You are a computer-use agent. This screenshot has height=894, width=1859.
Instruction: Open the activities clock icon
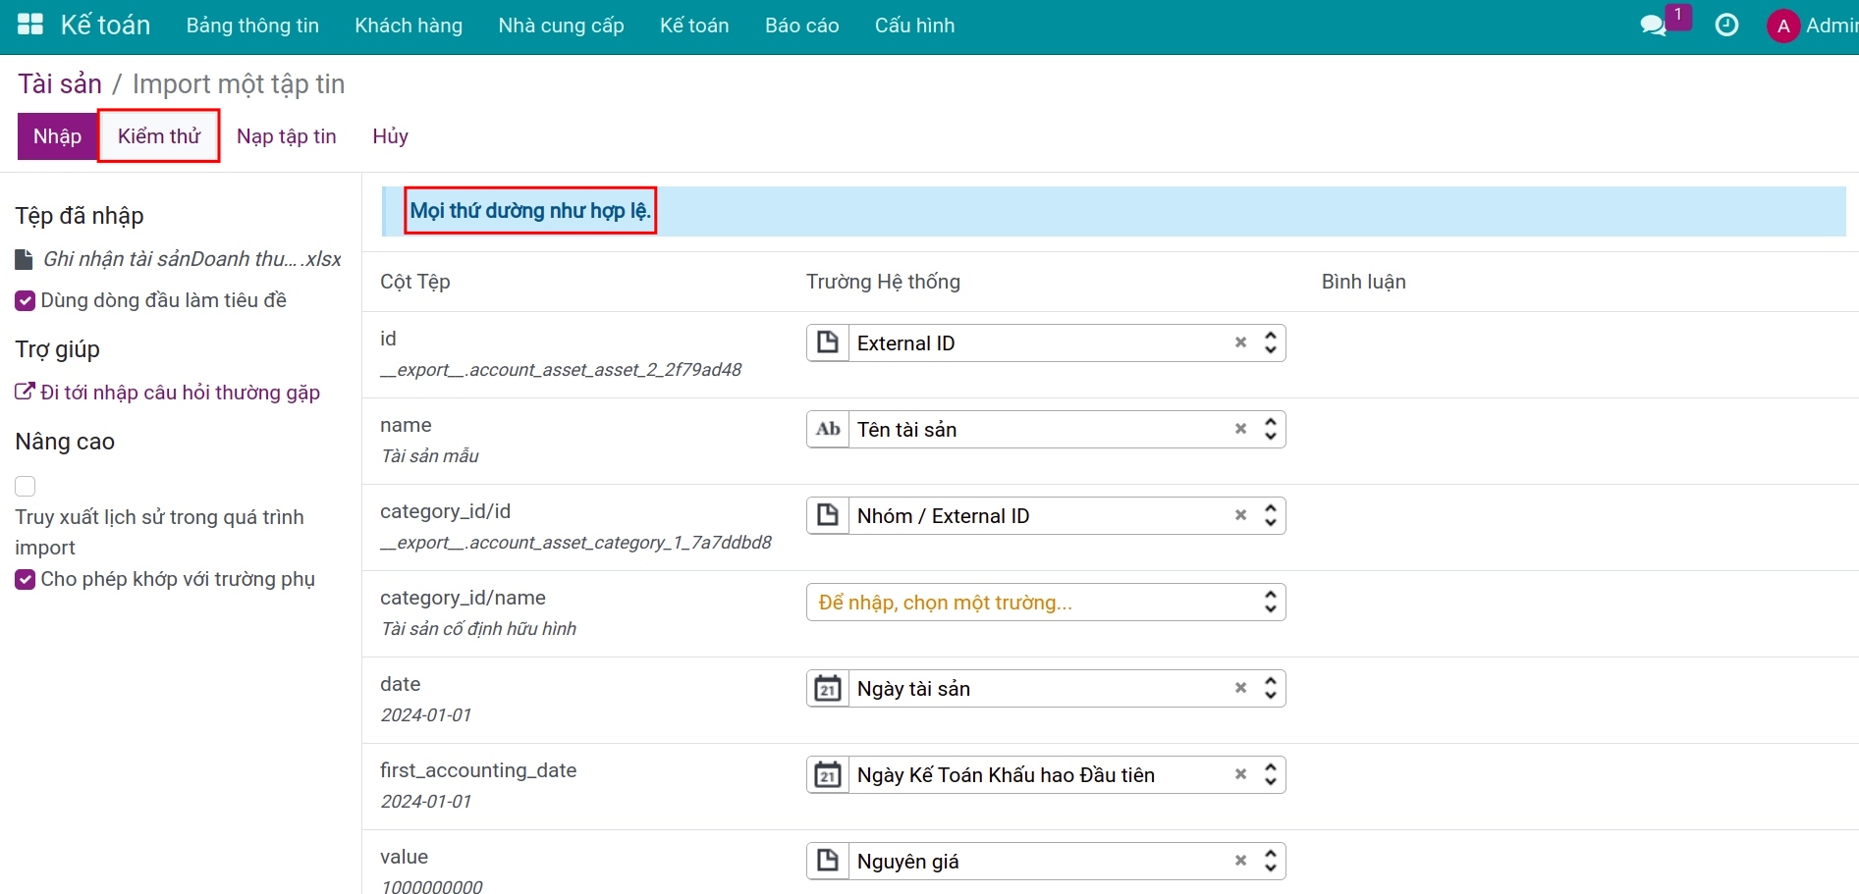(x=1726, y=26)
